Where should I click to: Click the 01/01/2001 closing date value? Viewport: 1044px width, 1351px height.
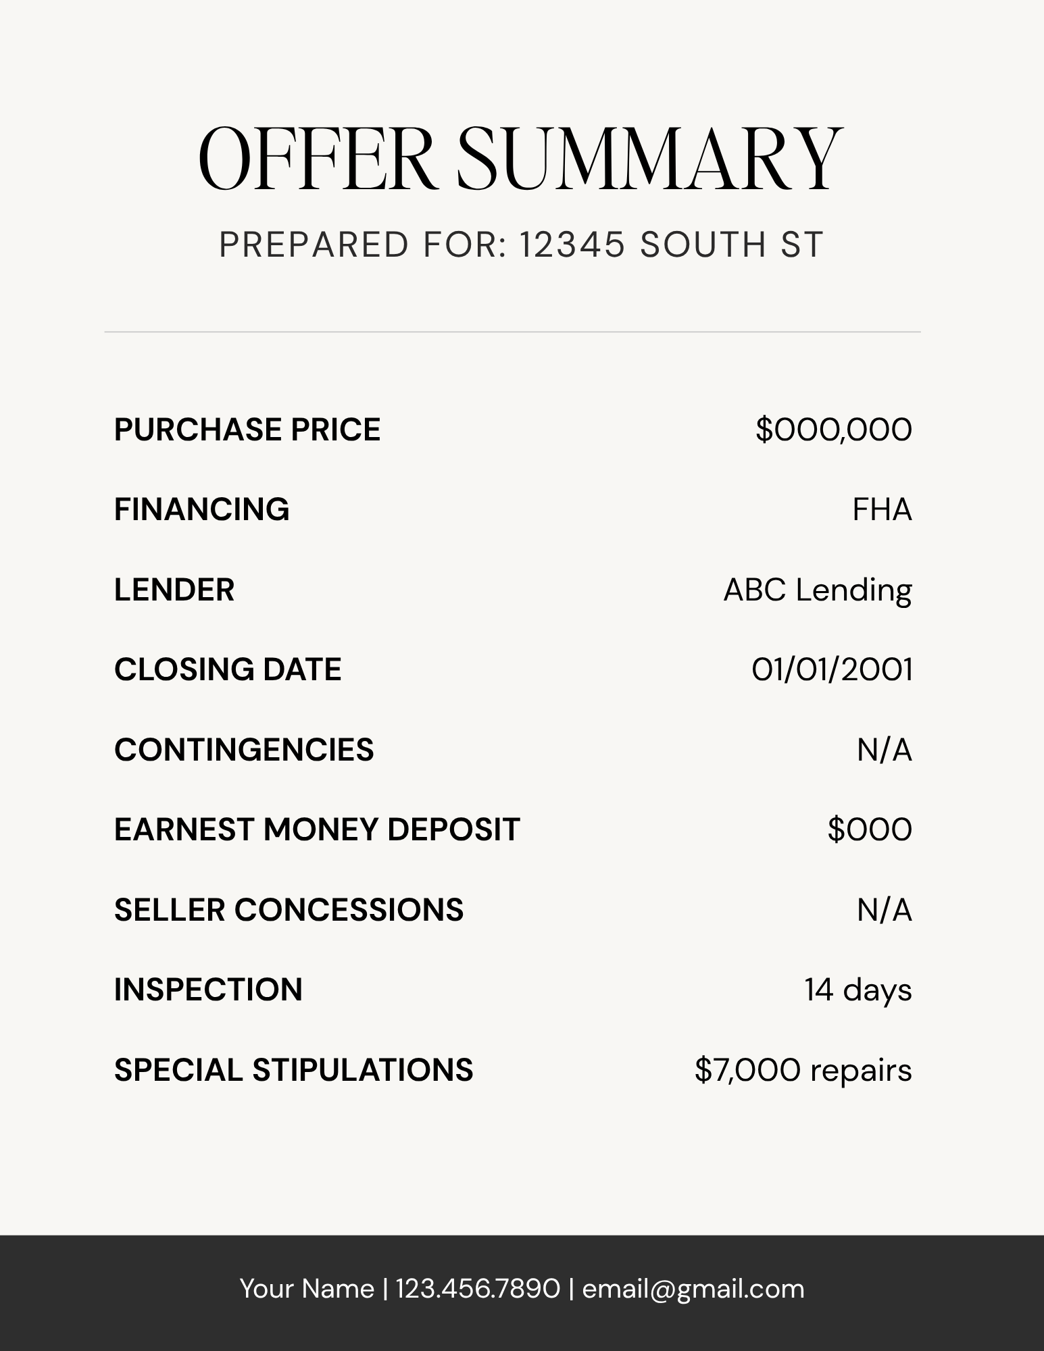[832, 669]
